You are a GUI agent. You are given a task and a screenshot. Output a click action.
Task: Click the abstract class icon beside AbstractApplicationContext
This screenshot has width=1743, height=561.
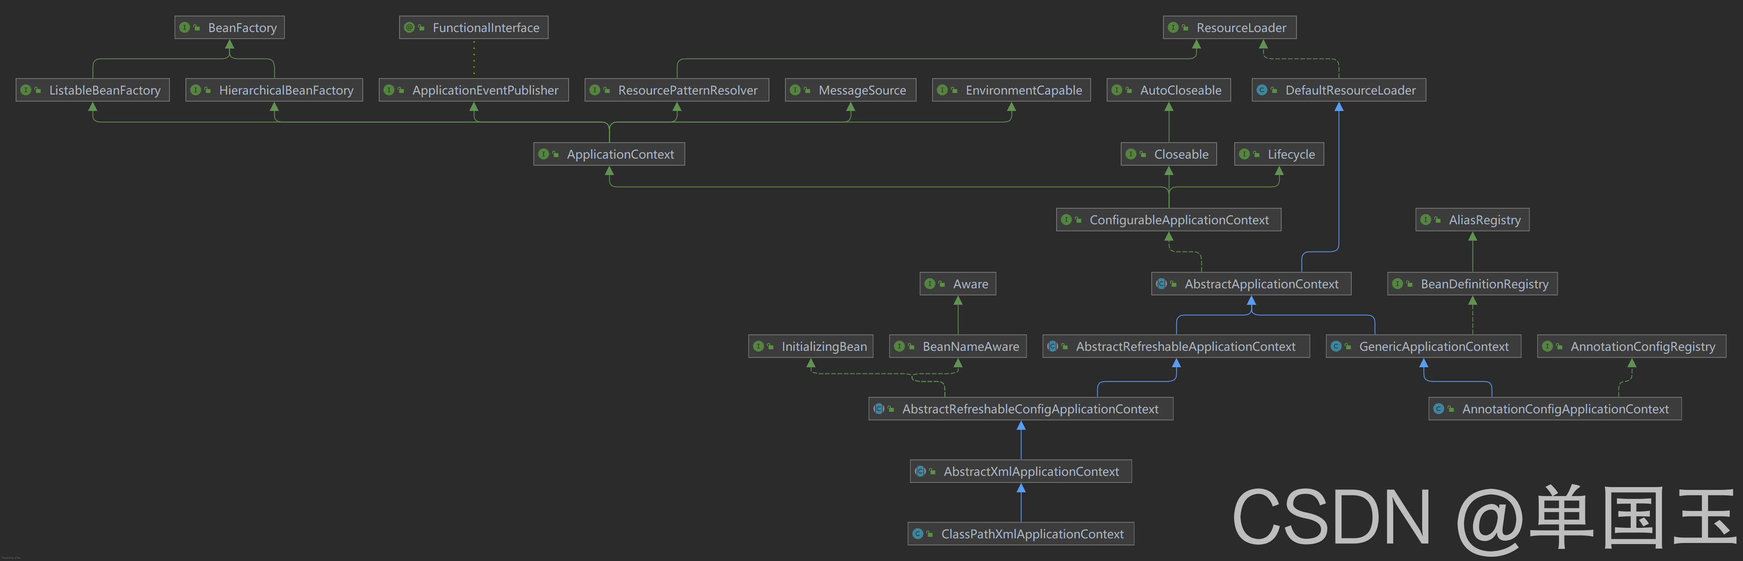click(x=1161, y=284)
